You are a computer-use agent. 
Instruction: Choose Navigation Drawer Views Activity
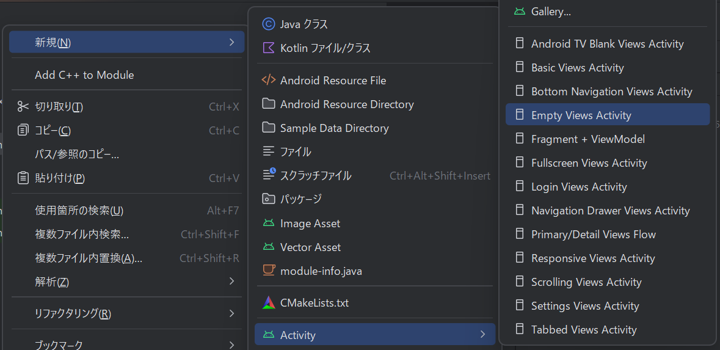[610, 211]
